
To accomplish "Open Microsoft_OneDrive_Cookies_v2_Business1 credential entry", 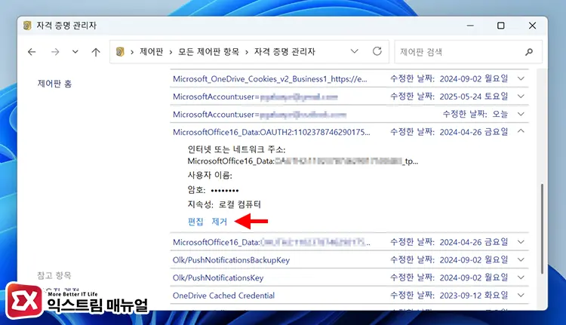I will click(269, 78).
